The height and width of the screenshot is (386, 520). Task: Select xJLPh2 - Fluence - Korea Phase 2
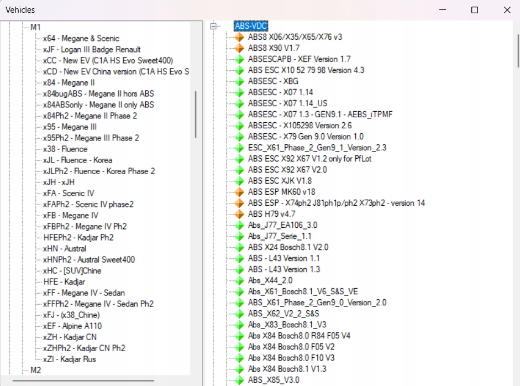tap(99, 171)
